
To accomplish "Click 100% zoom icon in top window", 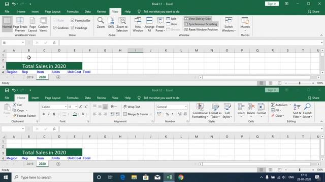I will tap(111, 23).
